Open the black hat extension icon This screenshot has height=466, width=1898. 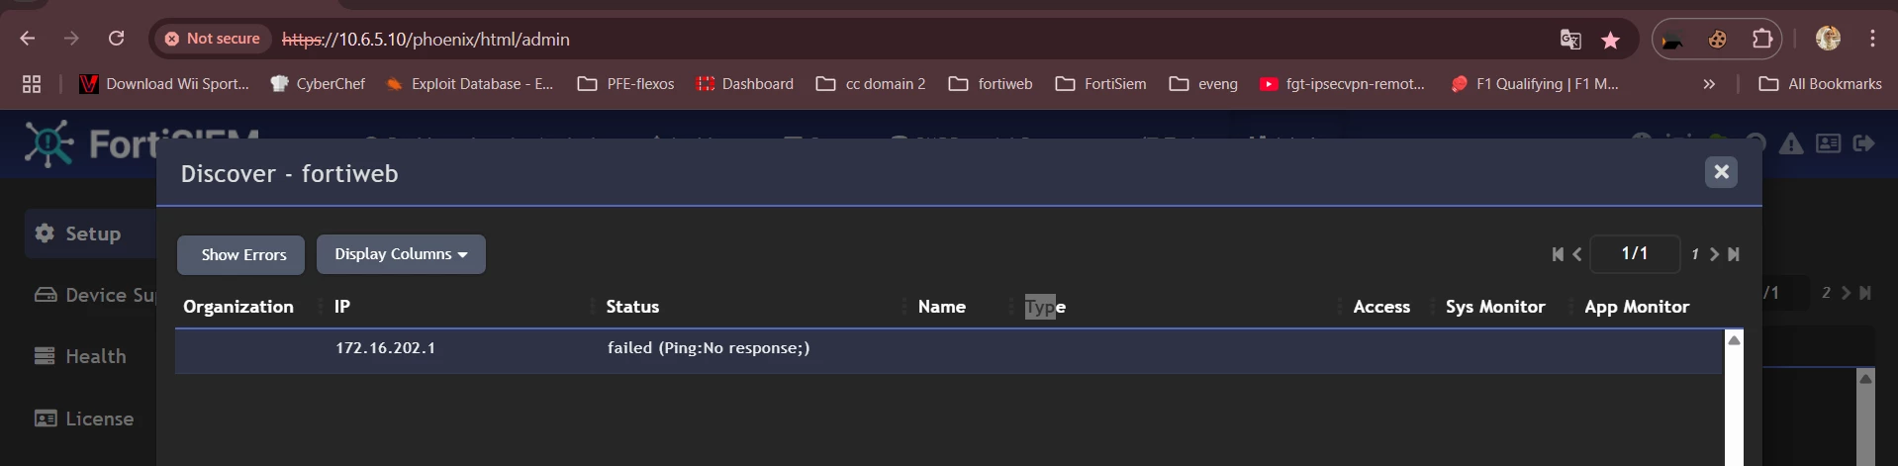1673,40
